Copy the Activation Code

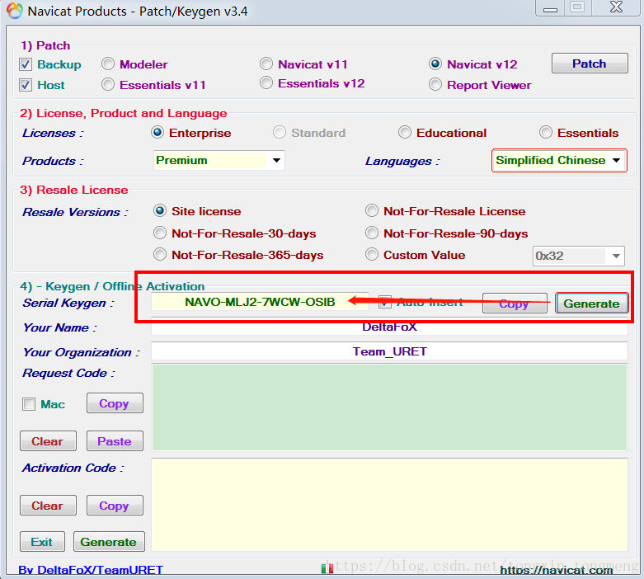(115, 506)
